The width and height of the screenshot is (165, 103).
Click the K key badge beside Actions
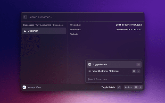click(x=140, y=87)
